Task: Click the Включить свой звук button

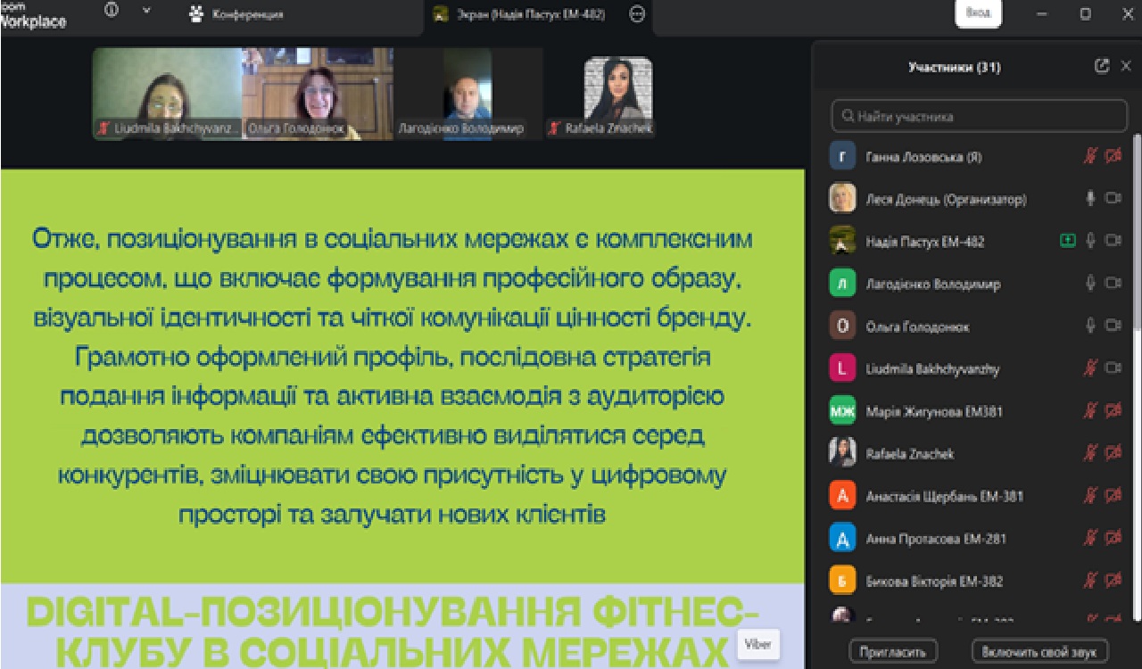Action: tap(1039, 651)
